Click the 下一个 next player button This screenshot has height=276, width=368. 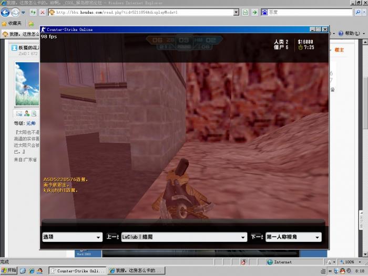click(257, 237)
